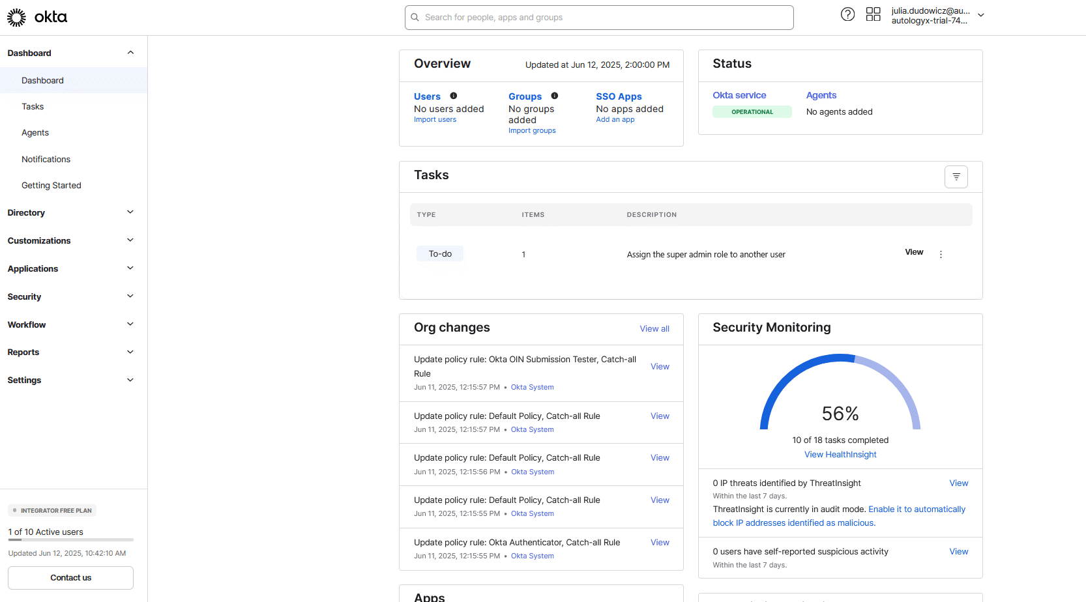Click the Groups info icon
The width and height of the screenshot is (1086, 602).
tap(555, 96)
